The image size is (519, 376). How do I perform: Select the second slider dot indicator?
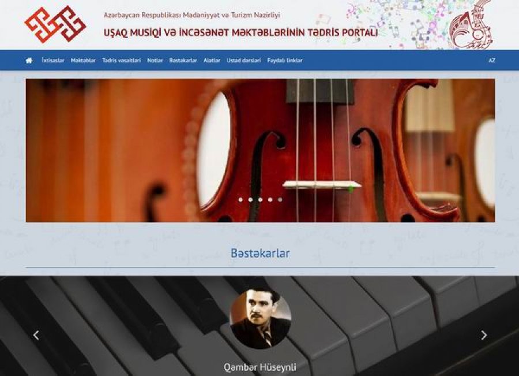[x=251, y=200]
